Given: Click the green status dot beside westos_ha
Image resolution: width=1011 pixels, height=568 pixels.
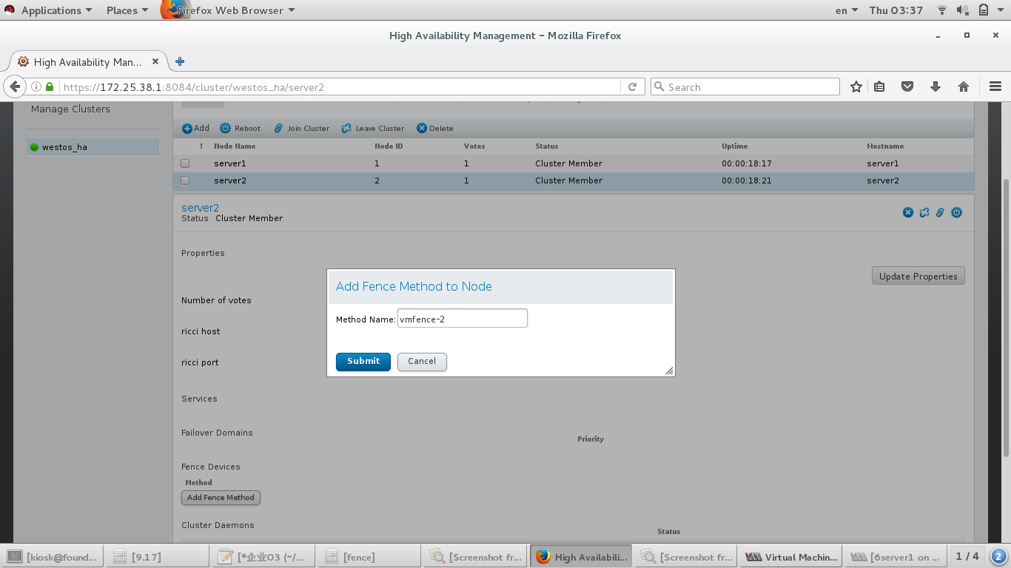Looking at the screenshot, I should (34, 147).
